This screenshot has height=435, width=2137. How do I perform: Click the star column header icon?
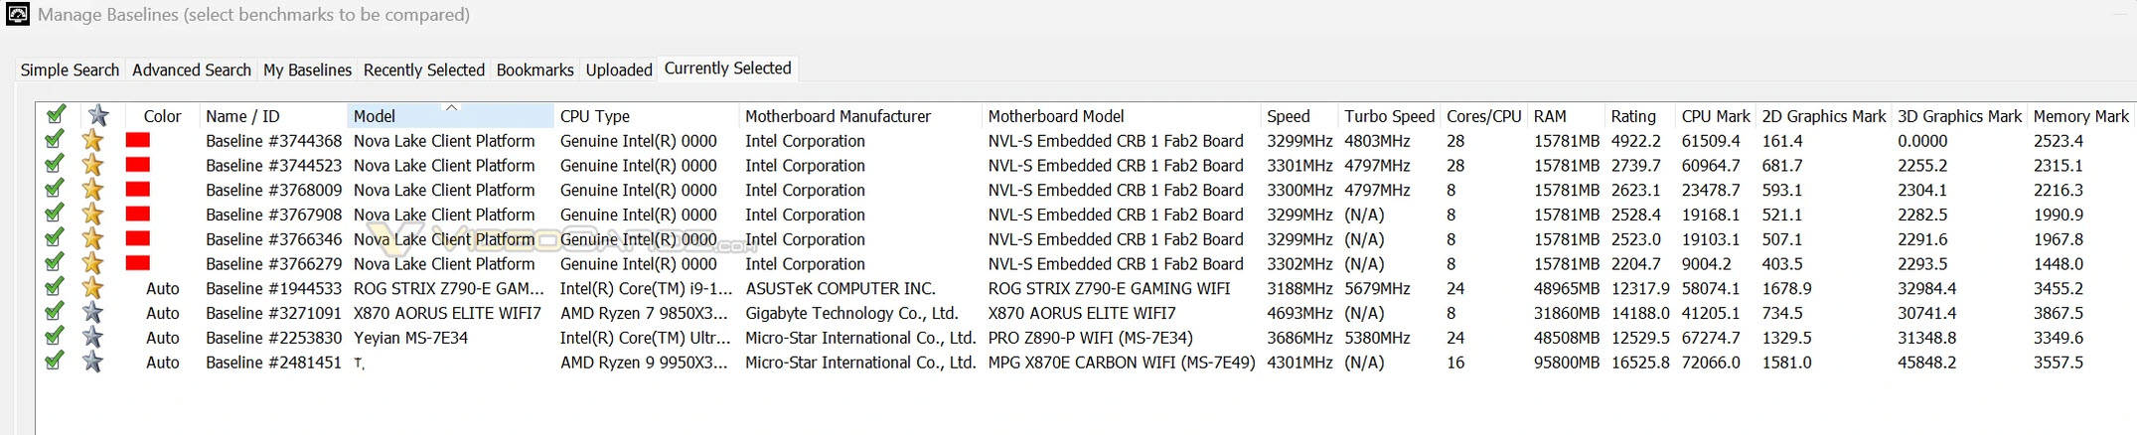click(x=97, y=115)
